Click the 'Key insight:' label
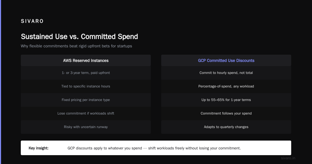The height and width of the screenshot is (164, 312). 38,148
